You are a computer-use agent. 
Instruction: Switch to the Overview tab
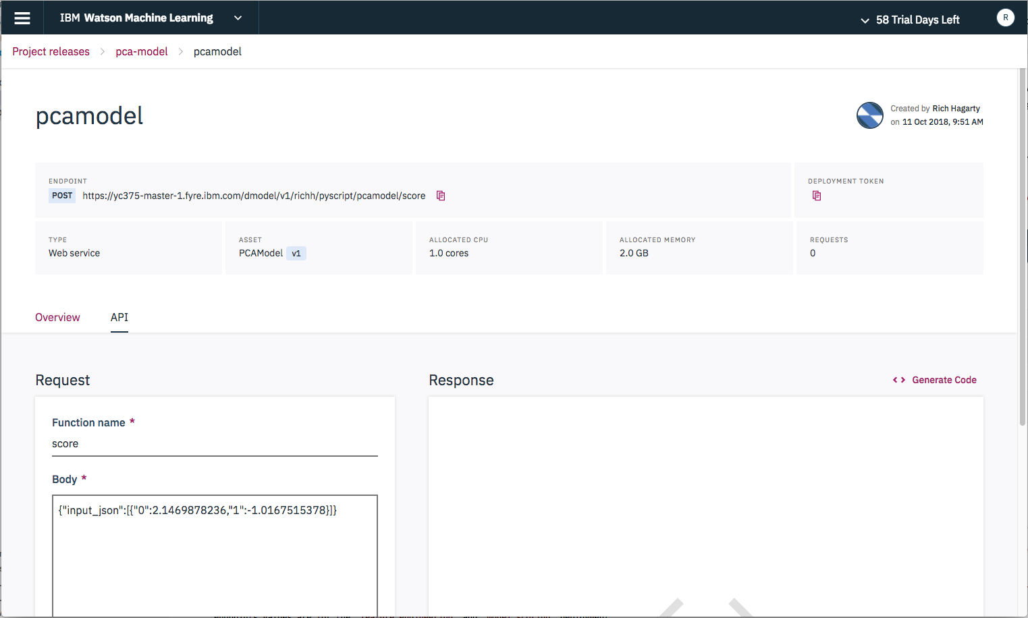tap(57, 317)
